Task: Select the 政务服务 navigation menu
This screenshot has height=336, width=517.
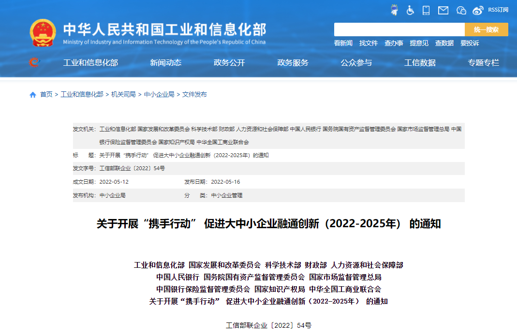Action: coord(293,63)
